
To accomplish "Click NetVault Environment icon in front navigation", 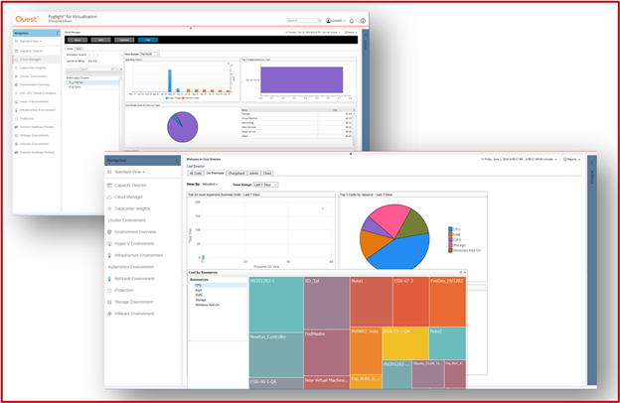I will point(109,279).
